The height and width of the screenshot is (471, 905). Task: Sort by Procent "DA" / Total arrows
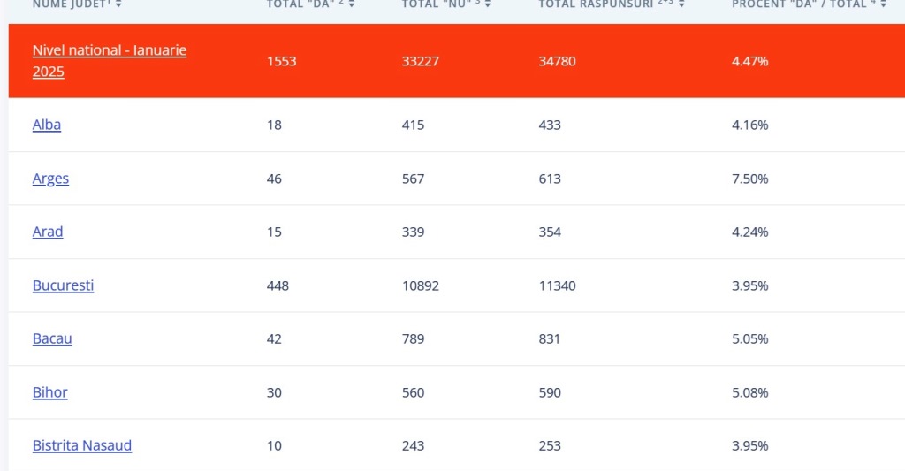coord(884,4)
